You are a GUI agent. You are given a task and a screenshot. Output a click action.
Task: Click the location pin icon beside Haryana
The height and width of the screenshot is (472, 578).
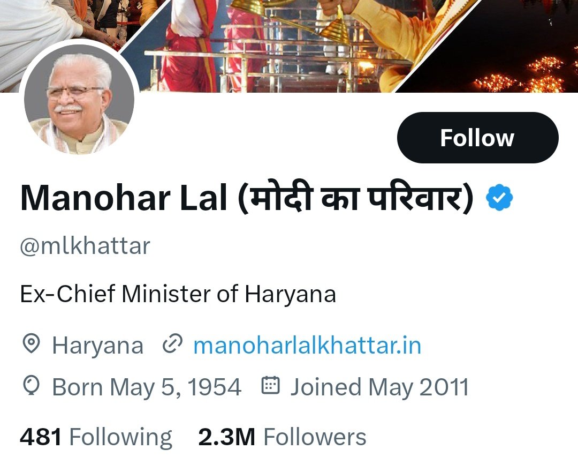(x=31, y=343)
